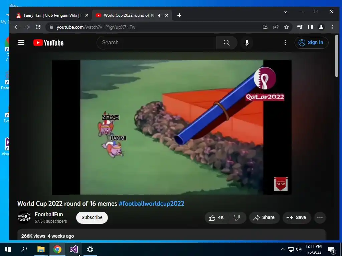Click the install app icon in address bar

[x=265, y=27]
